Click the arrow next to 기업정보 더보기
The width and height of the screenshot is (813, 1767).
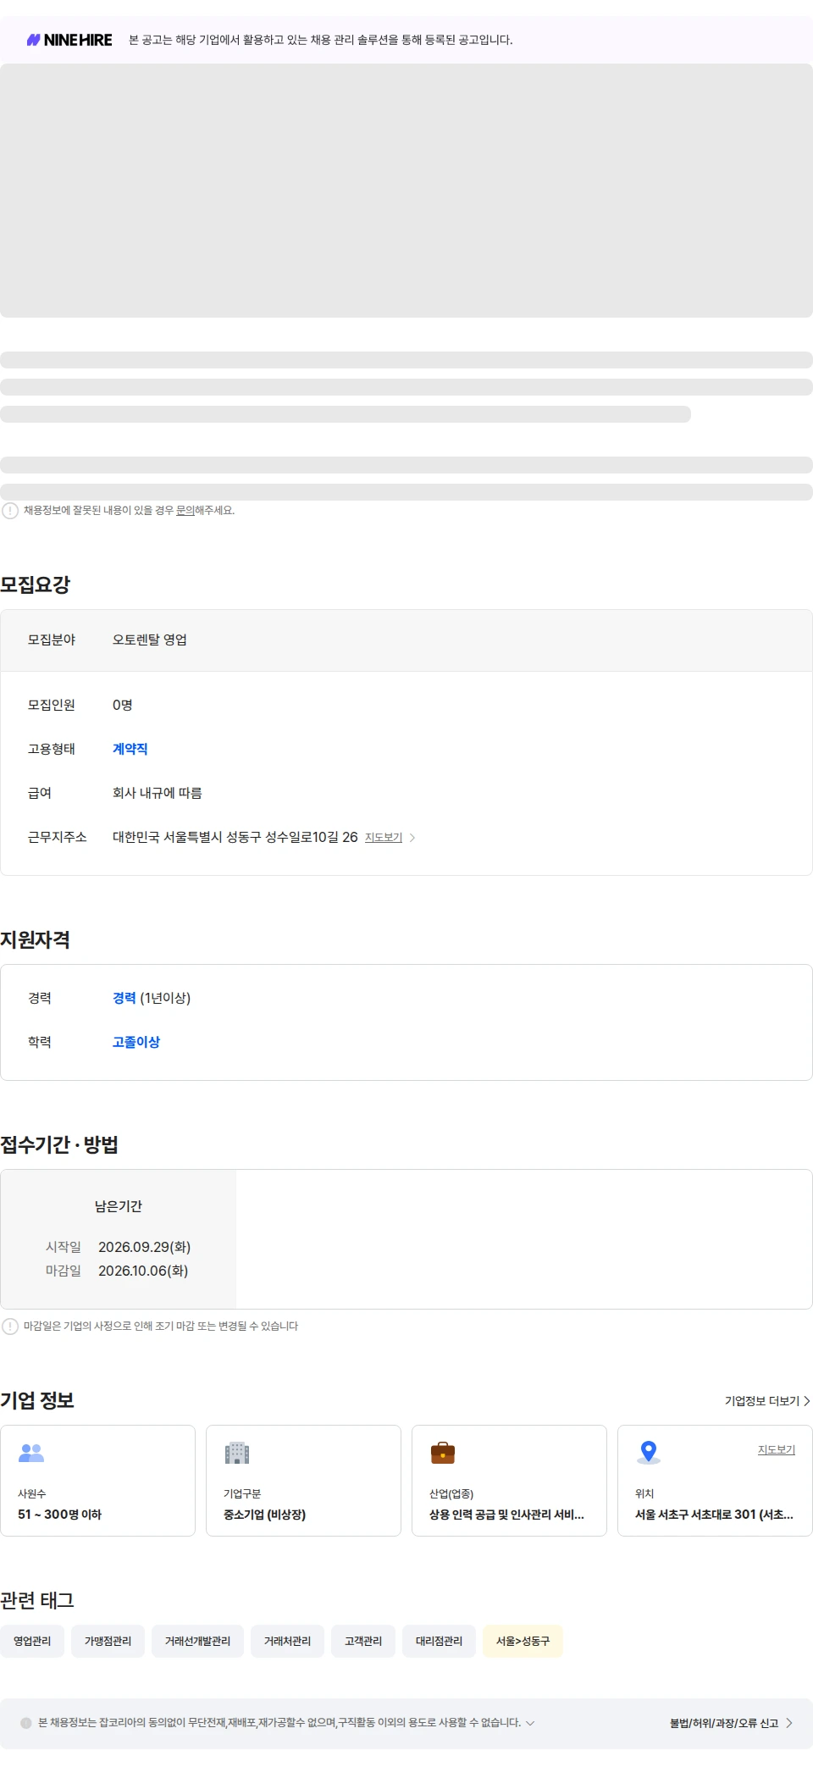[x=807, y=1401]
